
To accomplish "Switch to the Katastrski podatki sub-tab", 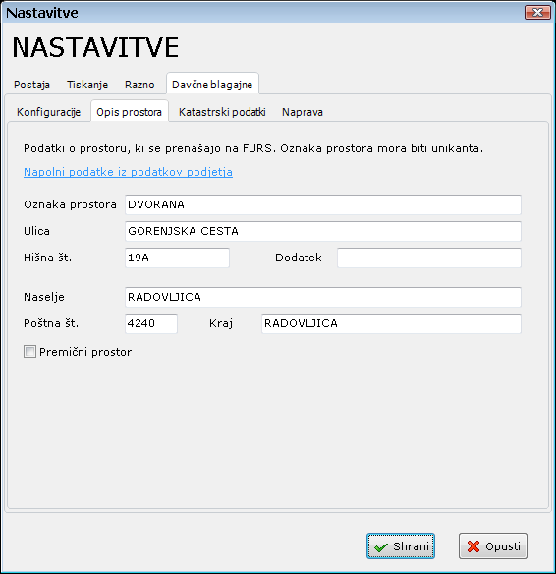I will pos(222,112).
